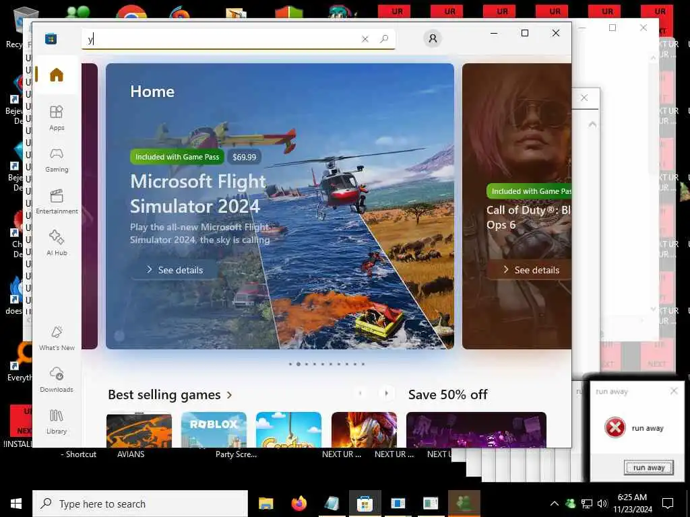Open File Explorer from the taskbar

pyautogui.click(x=265, y=504)
